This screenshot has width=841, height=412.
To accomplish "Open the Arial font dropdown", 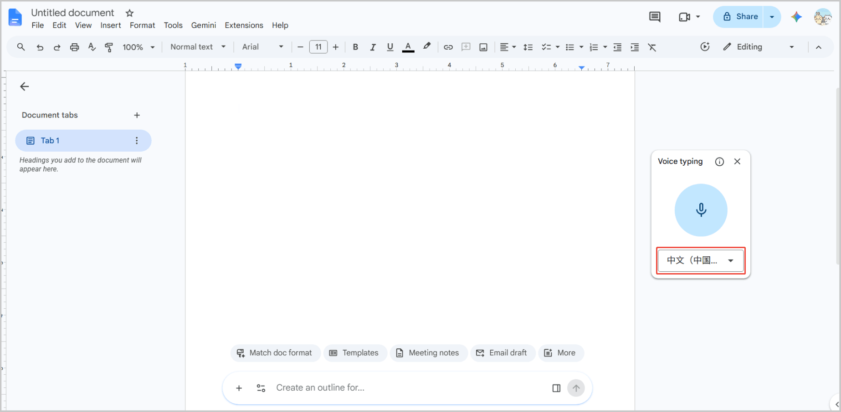I will (263, 47).
